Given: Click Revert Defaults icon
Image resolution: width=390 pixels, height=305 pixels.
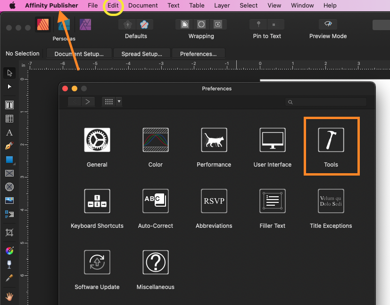Looking at the screenshot, I should click(144, 24).
